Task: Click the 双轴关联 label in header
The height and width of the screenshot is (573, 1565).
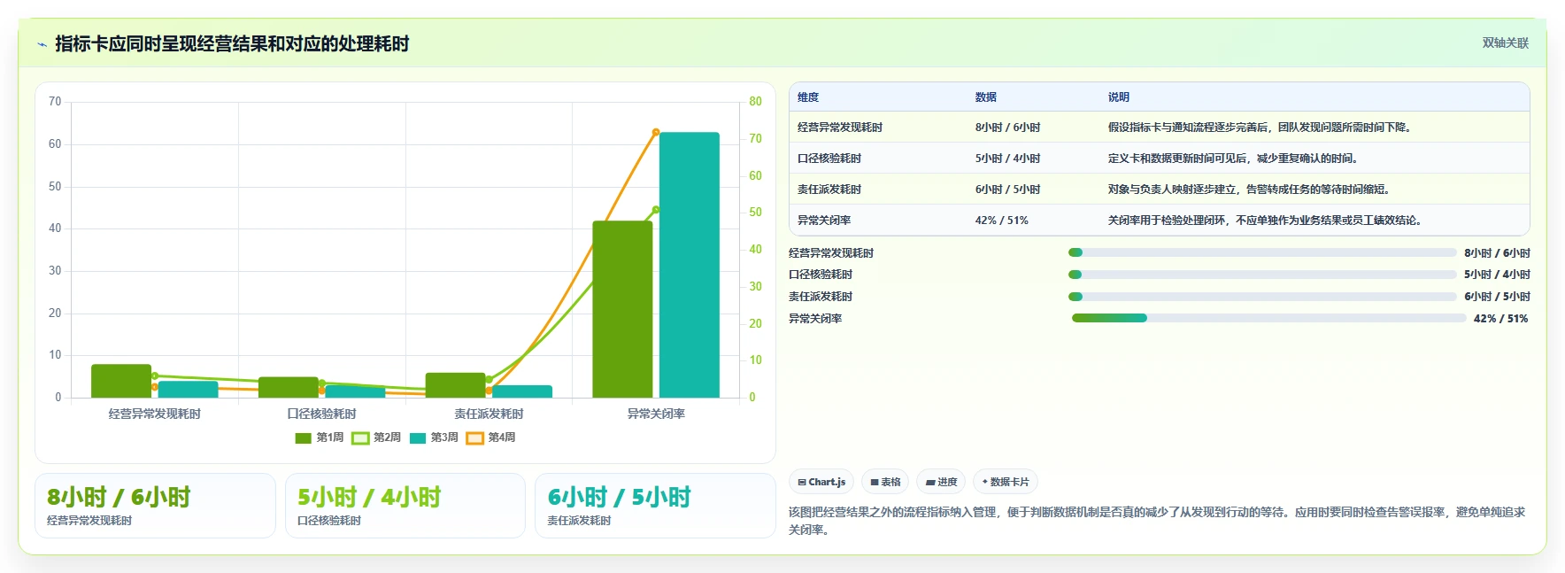Action: coord(1506,43)
